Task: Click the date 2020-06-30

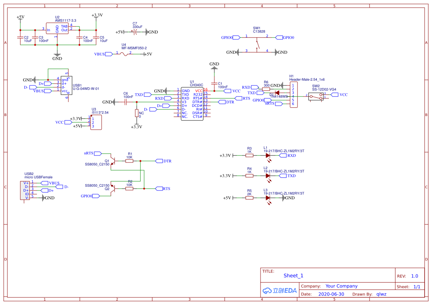Action: (x=331, y=294)
